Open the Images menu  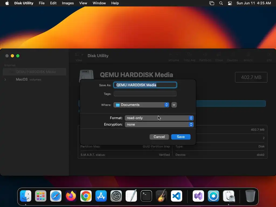tap(68, 3)
